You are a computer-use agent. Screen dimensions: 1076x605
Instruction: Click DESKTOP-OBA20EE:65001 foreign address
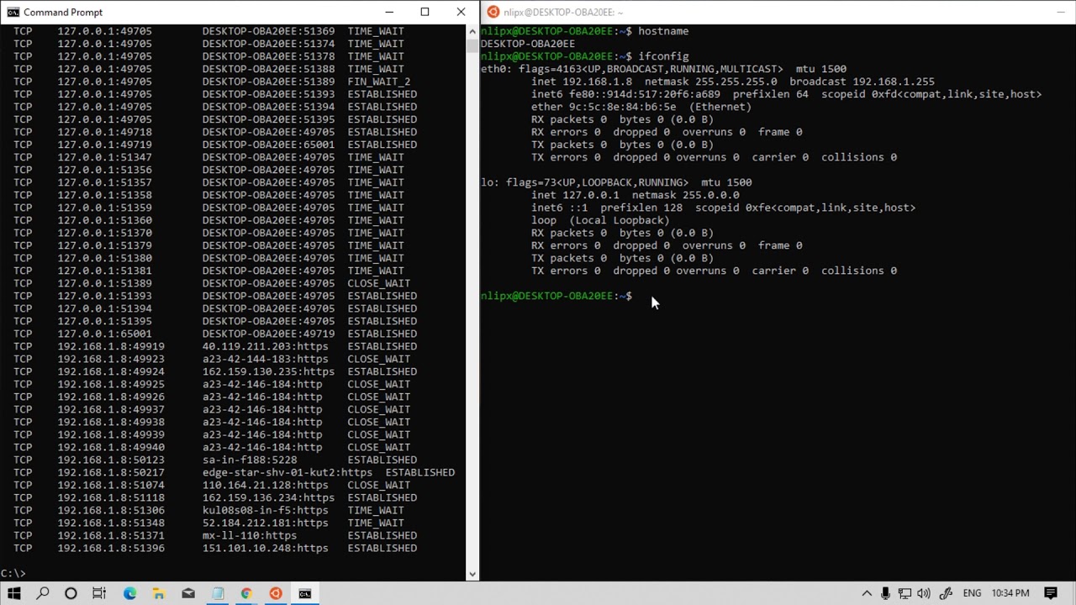click(268, 145)
